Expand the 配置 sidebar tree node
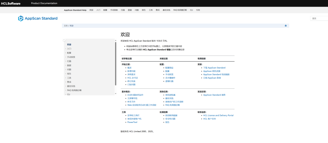Screen dimensions: 328x143 coord(66,53)
